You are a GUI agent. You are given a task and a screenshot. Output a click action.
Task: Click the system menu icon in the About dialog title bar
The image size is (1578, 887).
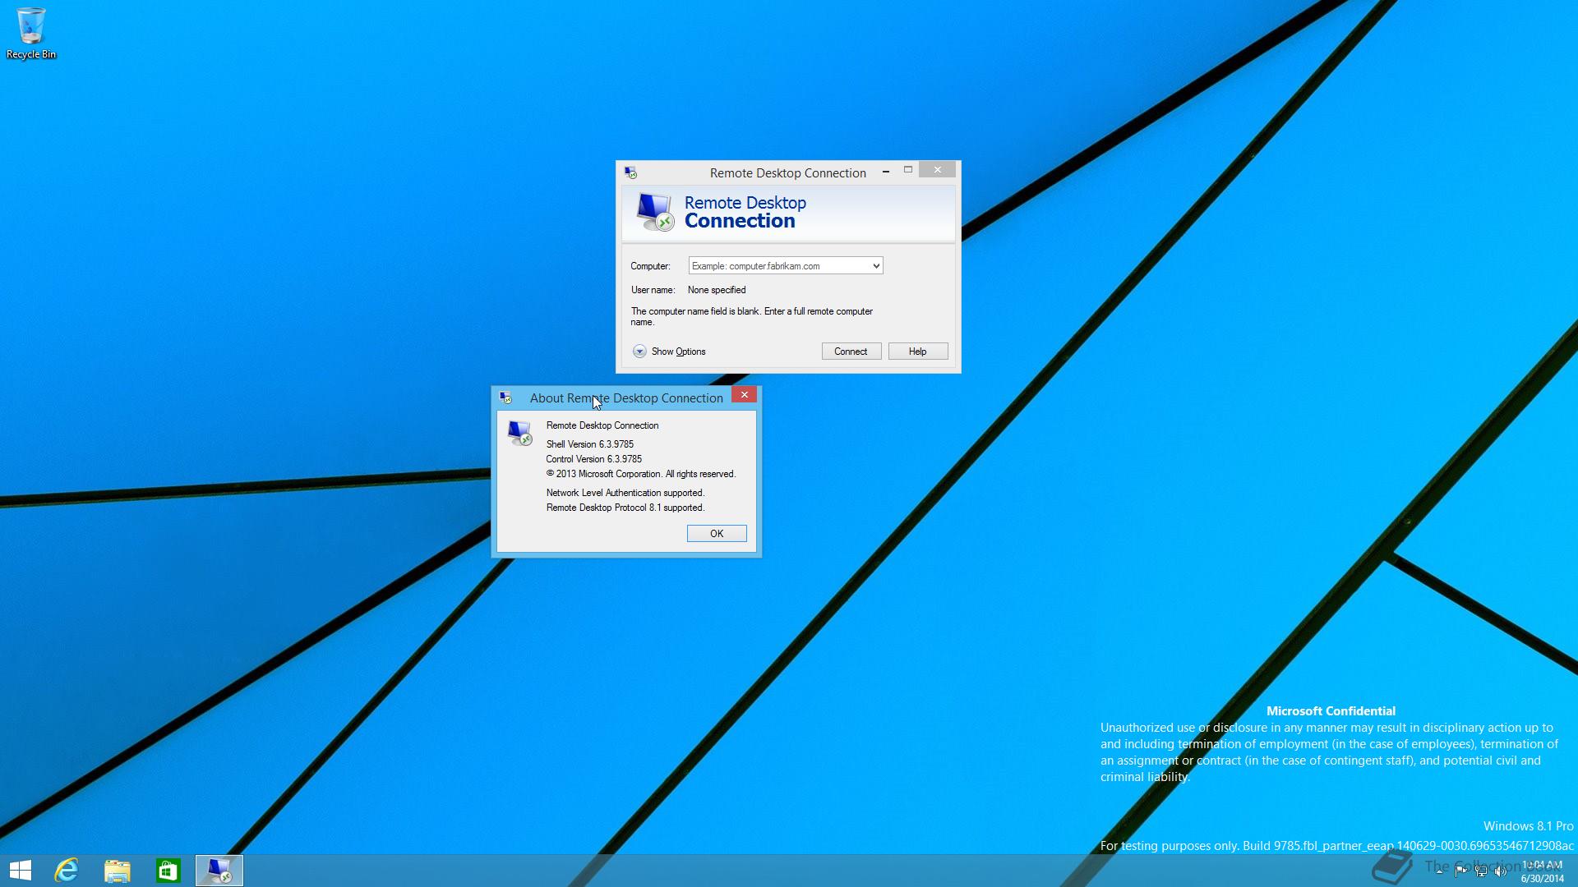505,398
